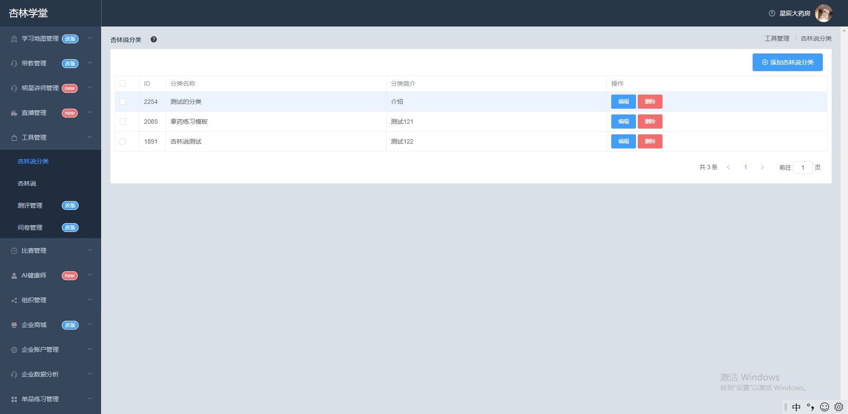Click the 添加杏林说分类 button
This screenshot has height=414, width=848.
tap(787, 62)
